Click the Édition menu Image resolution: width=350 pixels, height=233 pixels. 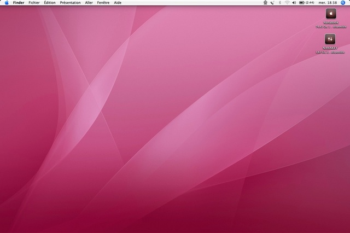tap(50, 3)
